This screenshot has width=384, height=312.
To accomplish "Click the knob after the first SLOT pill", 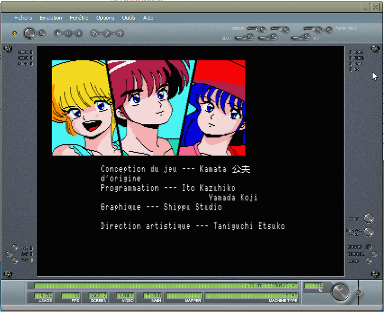I will 250,37.
